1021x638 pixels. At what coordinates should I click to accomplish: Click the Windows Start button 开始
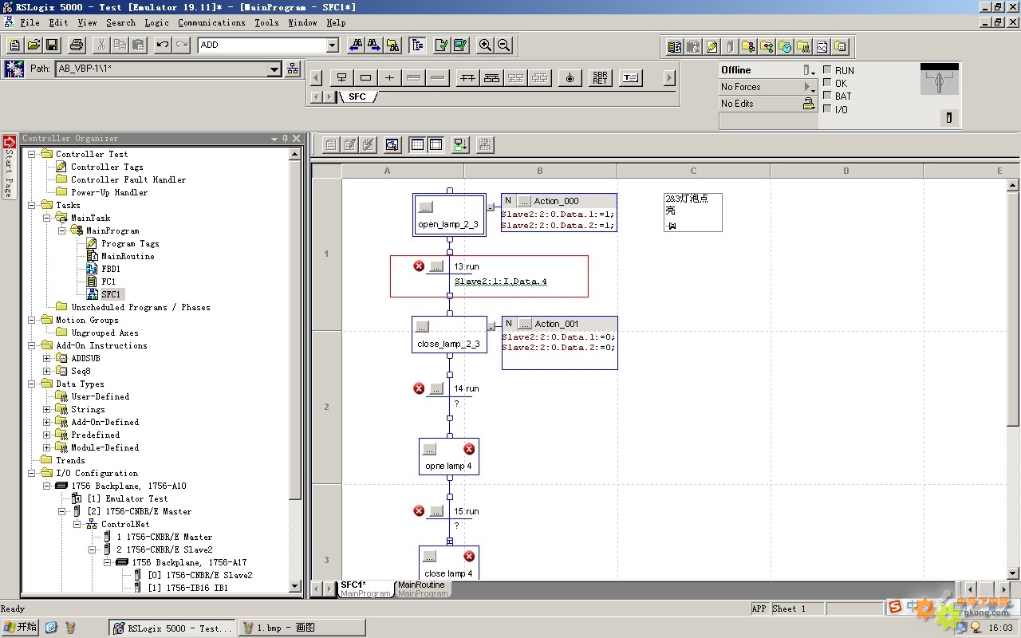(x=20, y=628)
